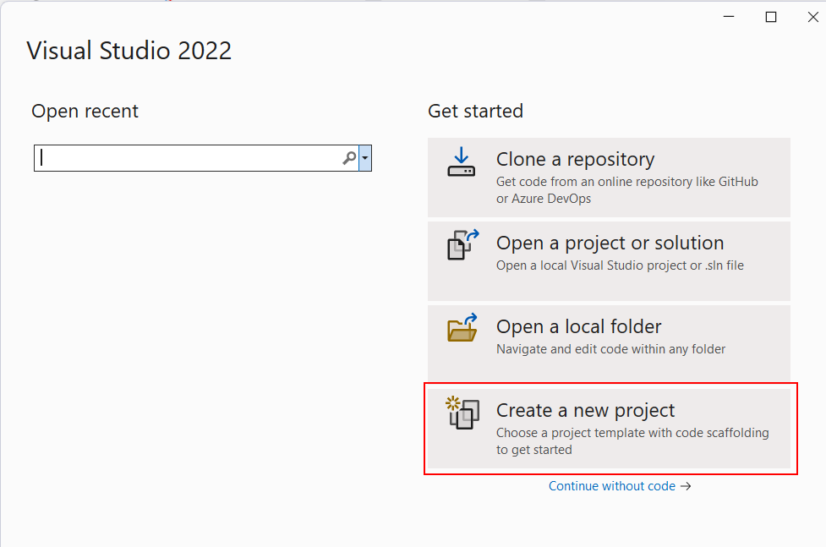Screen dimensions: 826x547
Task: Maximize the Visual Studio 2022 window
Action: tap(771, 17)
